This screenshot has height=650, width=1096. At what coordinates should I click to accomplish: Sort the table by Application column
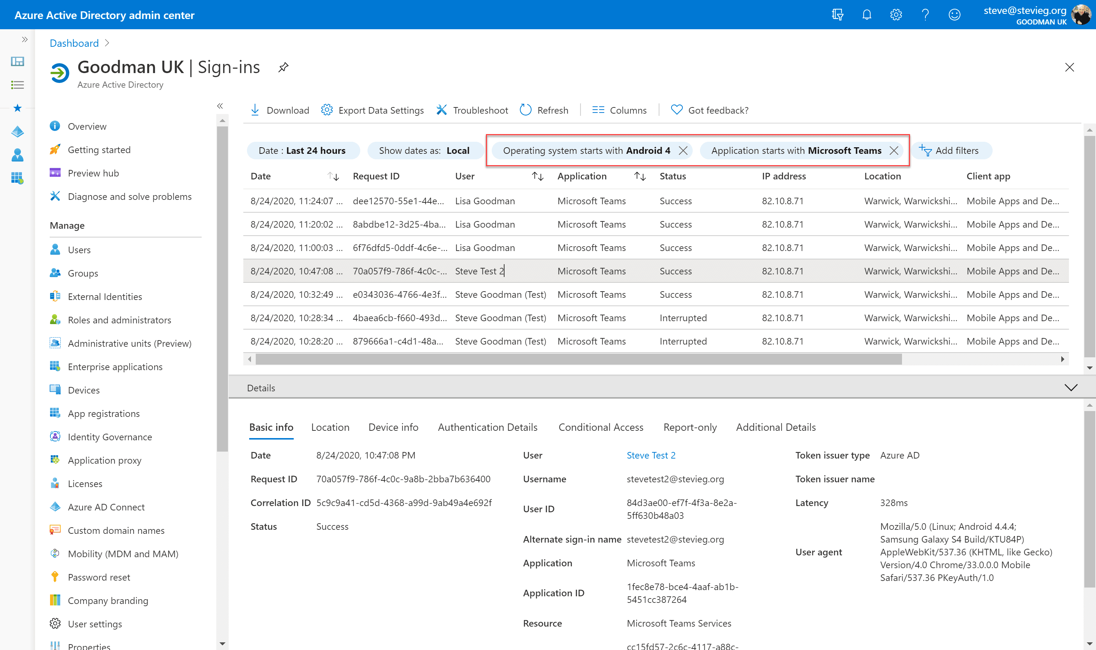(x=640, y=176)
